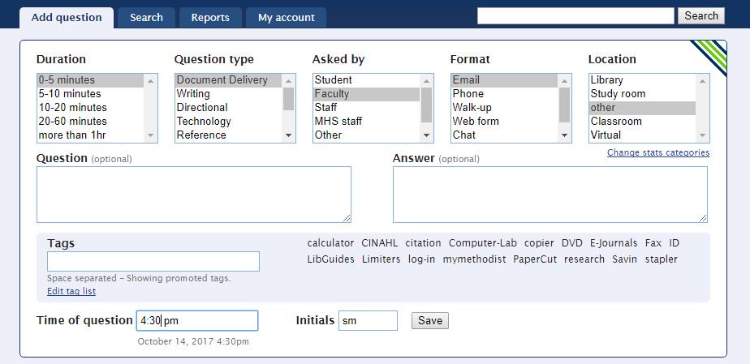This screenshot has width=750, height=364.
Task: Add the 'copier' tag
Action: coord(539,243)
